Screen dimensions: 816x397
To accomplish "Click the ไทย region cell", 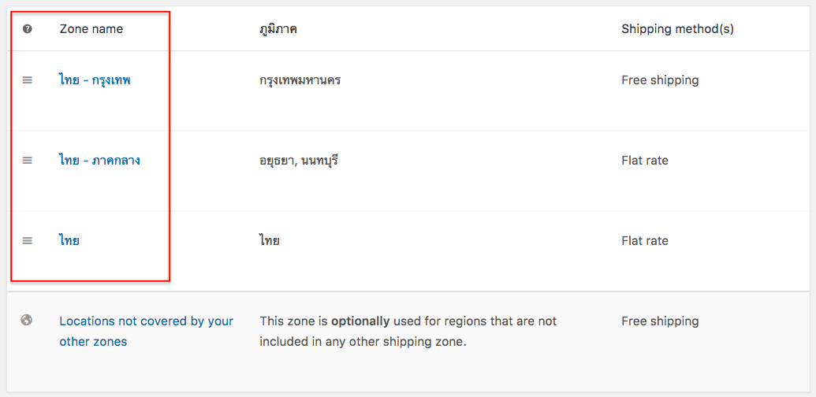I will 270,240.
